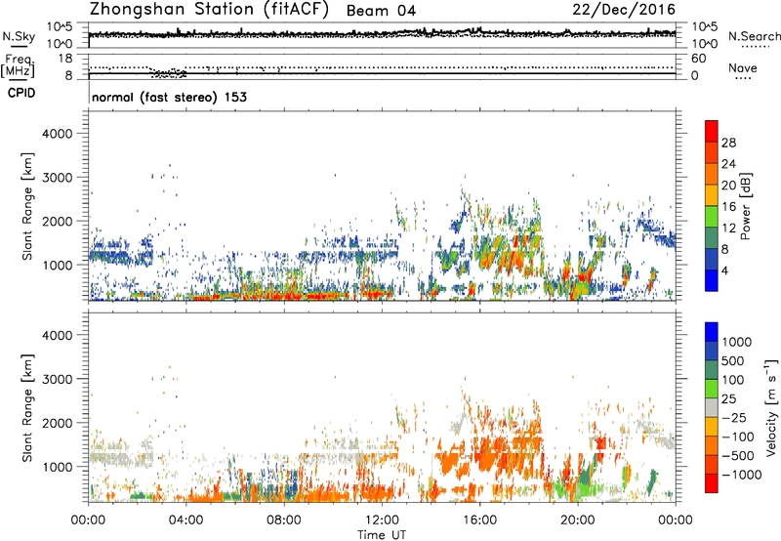Viewport: 781px width, 541px height.
Task: Click the 3000 tick in the velocity panel
Action: click(x=58, y=379)
